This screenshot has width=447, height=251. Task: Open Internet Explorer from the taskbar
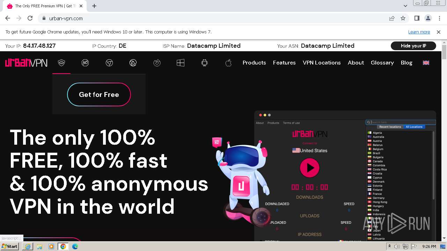[x=28, y=246]
